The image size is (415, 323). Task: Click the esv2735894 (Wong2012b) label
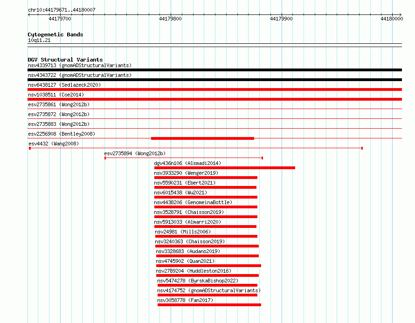click(x=135, y=153)
